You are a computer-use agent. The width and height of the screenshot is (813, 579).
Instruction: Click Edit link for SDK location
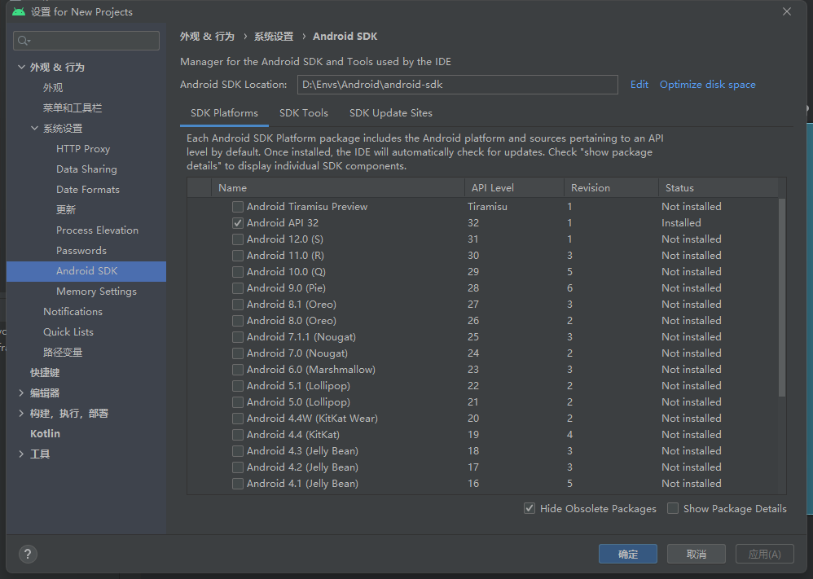point(639,85)
